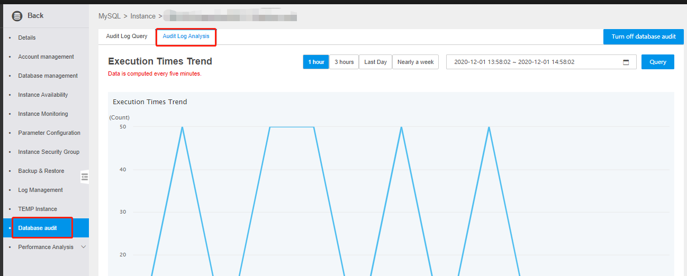Click the Query button
This screenshot has width=687, height=276.
(658, 62)
